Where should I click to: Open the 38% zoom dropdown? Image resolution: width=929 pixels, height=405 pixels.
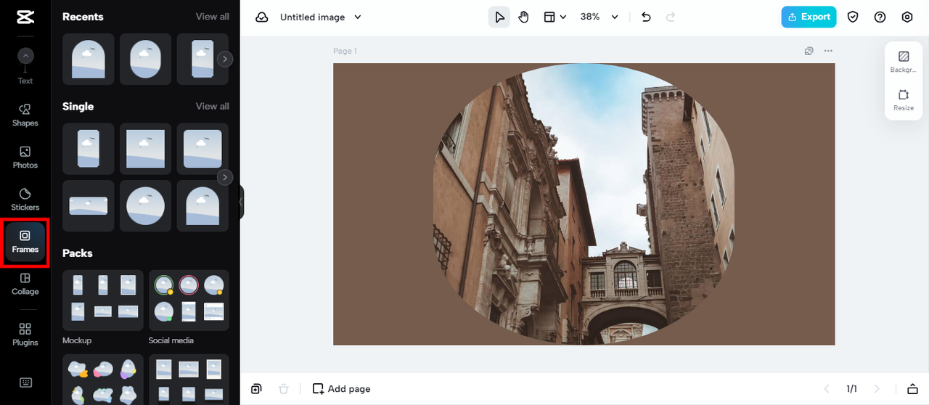click(x=599, y=17)
